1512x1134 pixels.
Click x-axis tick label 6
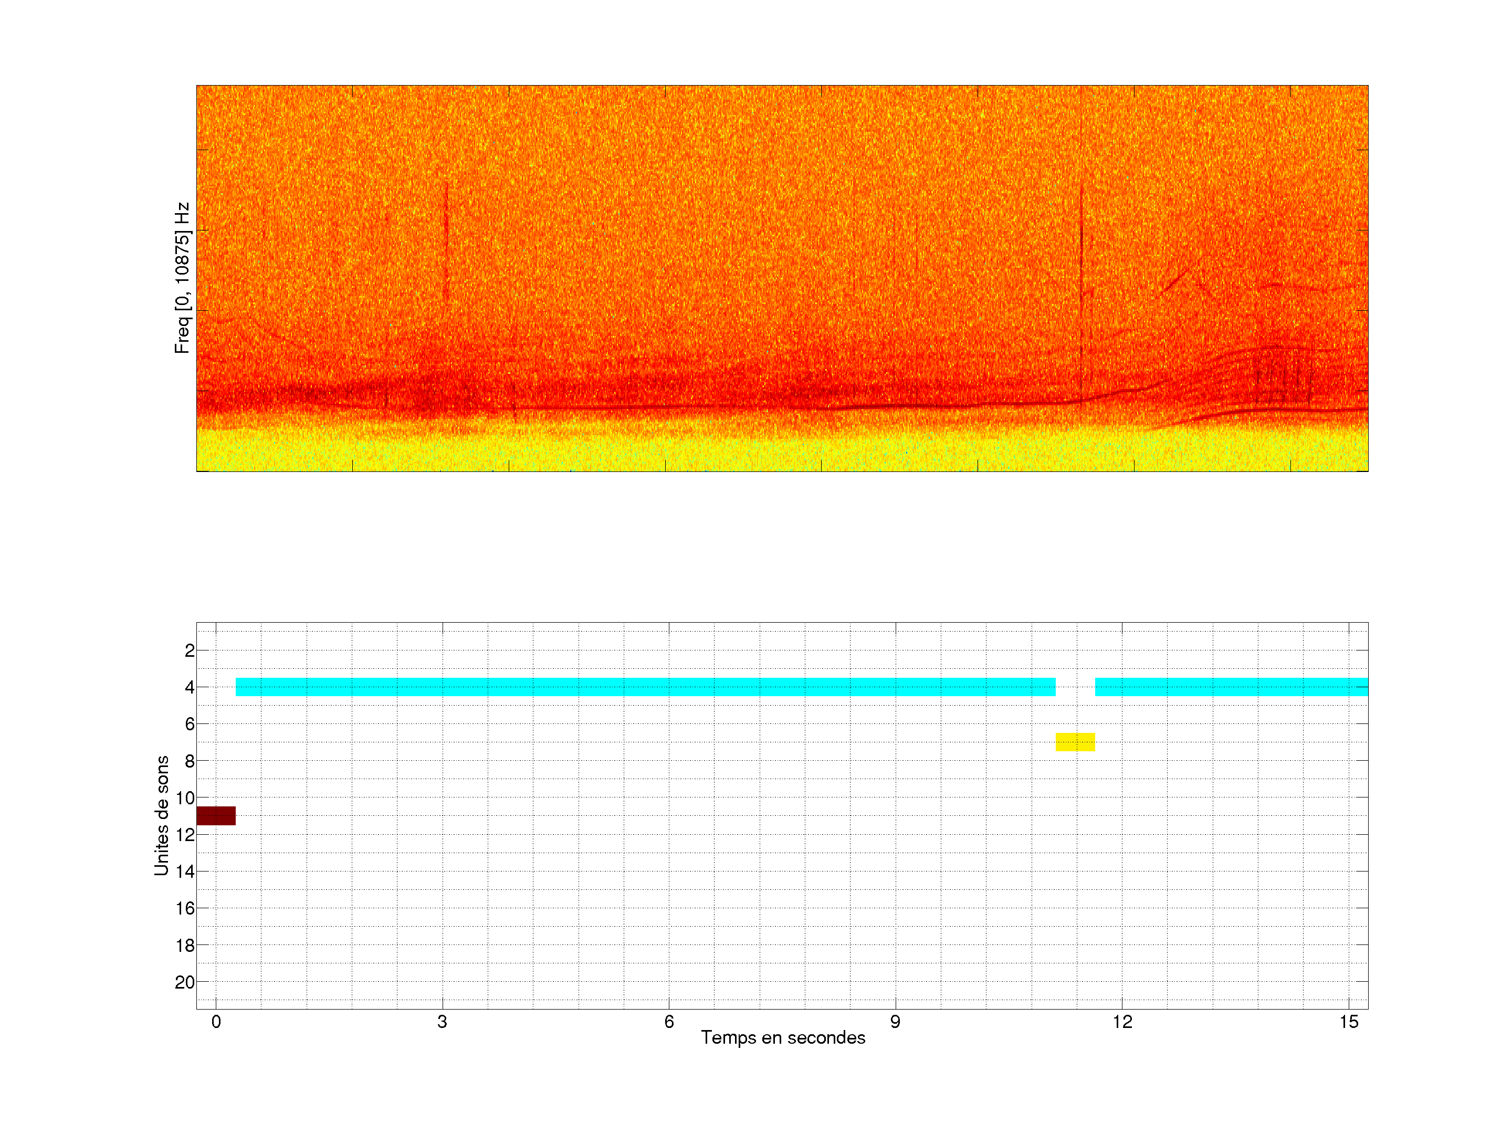point(668,1022)
